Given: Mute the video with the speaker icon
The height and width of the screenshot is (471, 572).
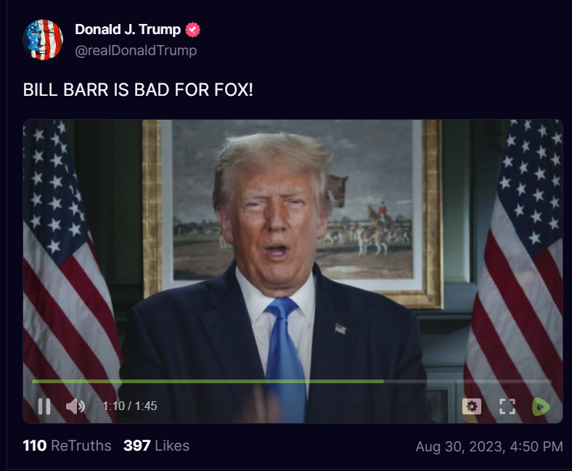Looking at the screenshot, I should [75, 406].
